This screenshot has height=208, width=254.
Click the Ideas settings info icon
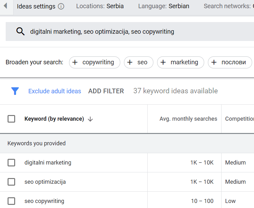point(60,6)
